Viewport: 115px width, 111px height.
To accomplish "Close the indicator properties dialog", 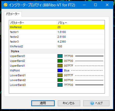I will [107, 5].
